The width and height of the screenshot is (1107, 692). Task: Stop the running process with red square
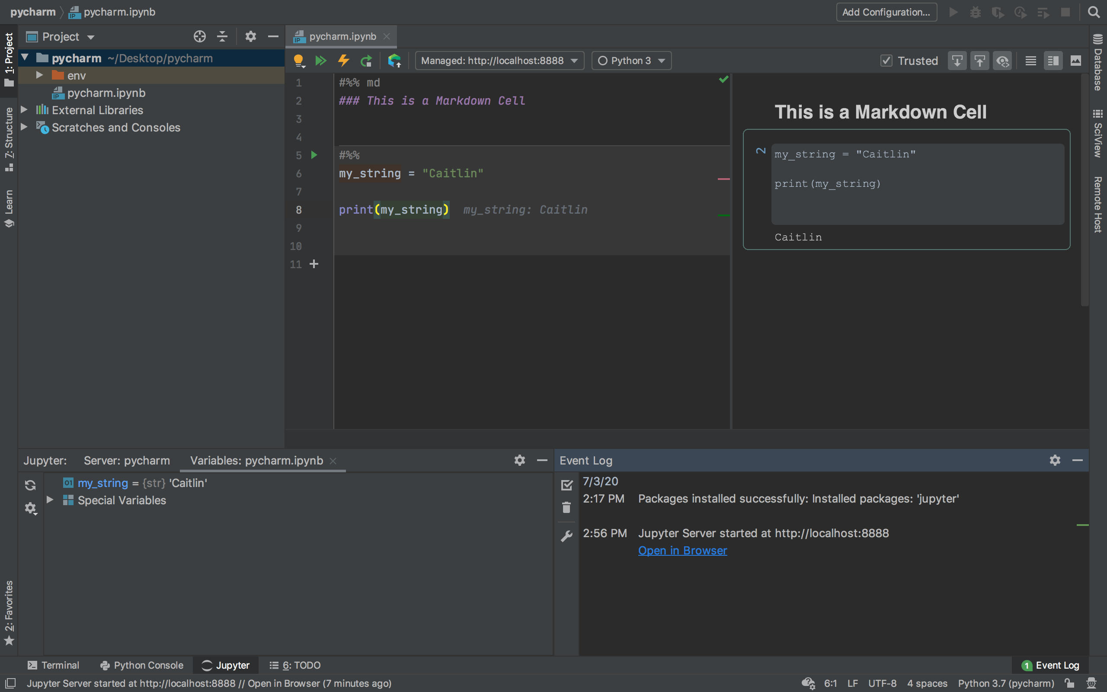1066,12
